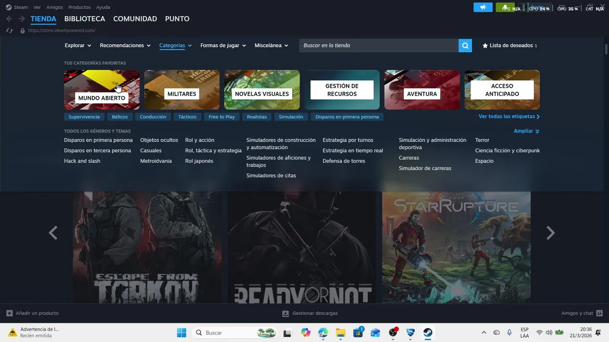The height and width of the screenshot is (342, 609).
Task: Open the Windows Start menu
Action: point(182,332)
